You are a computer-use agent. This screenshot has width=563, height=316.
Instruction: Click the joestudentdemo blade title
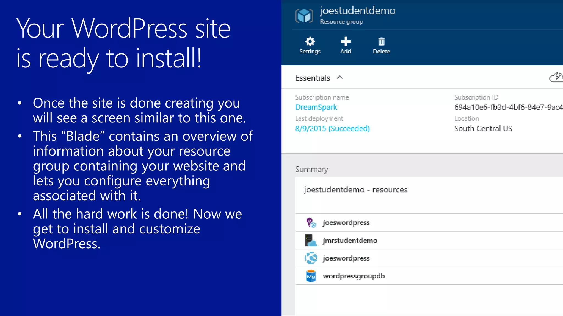(357, 11)
